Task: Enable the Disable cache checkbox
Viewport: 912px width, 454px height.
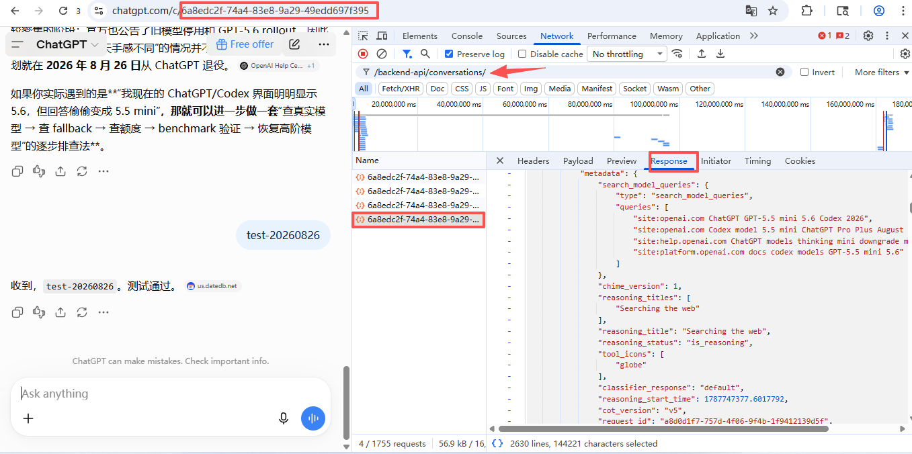Action: coord(522,54)
